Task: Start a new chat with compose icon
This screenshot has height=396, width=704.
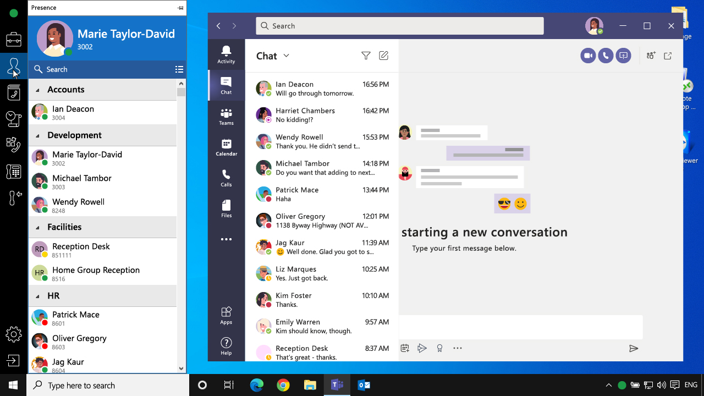Action: tap(384, 56)
